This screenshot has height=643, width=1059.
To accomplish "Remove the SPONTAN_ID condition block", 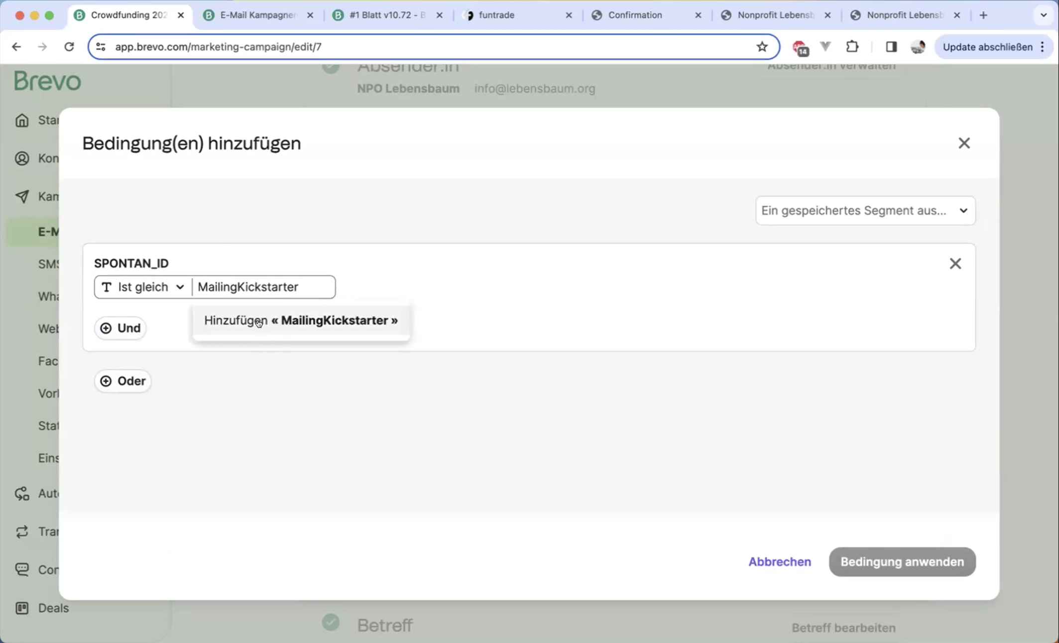I will click(x=955, y=263).
